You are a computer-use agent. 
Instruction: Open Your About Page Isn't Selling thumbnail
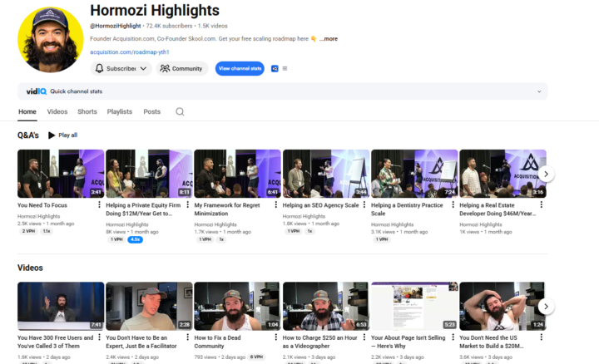click(x=414, y=306)
